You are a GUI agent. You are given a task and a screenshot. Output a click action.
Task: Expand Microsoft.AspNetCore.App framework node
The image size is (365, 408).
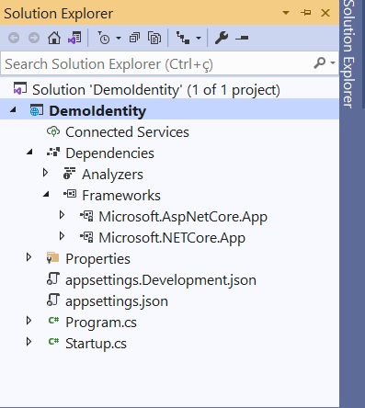[x=62, y=215]
